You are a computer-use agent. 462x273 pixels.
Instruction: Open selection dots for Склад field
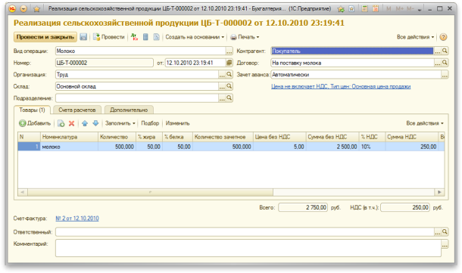click(x=222, y=86)
